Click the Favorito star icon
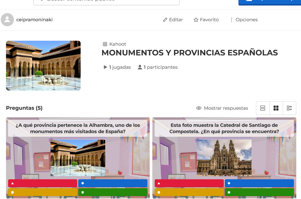 click(x=196, y=19)
